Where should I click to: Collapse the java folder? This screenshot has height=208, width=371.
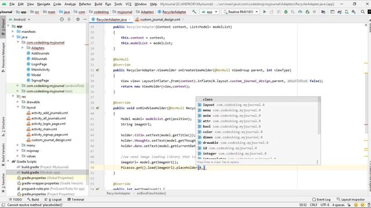tap(13, 37)
